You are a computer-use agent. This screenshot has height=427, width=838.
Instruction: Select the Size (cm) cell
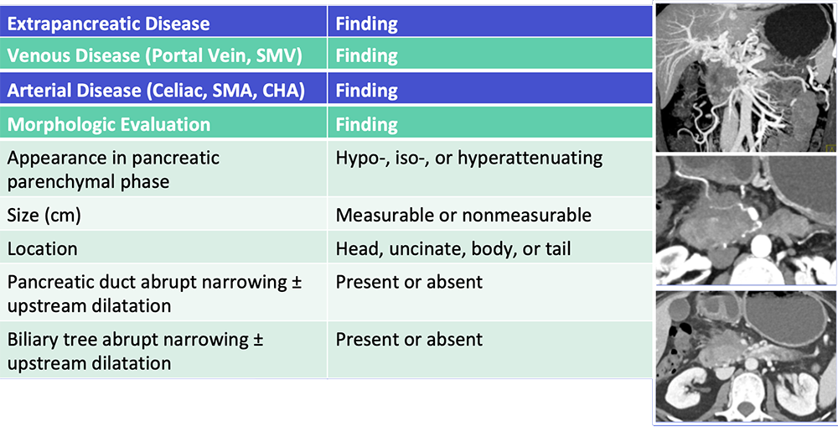click(163, 214)
